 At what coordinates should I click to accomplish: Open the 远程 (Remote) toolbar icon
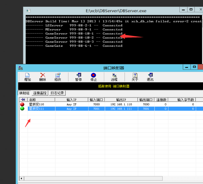[114, 77]
